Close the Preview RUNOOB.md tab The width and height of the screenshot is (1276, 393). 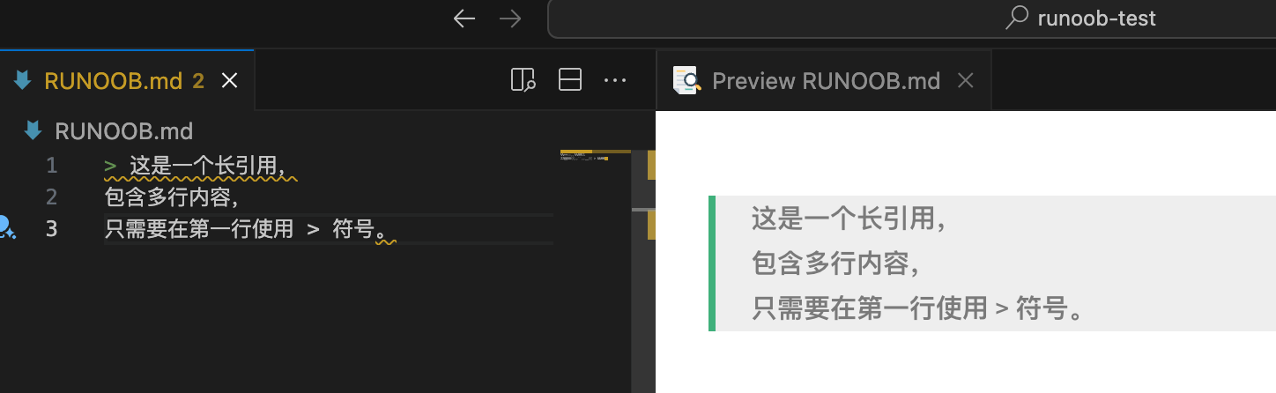pyautogui.click(x=966, y=81)
